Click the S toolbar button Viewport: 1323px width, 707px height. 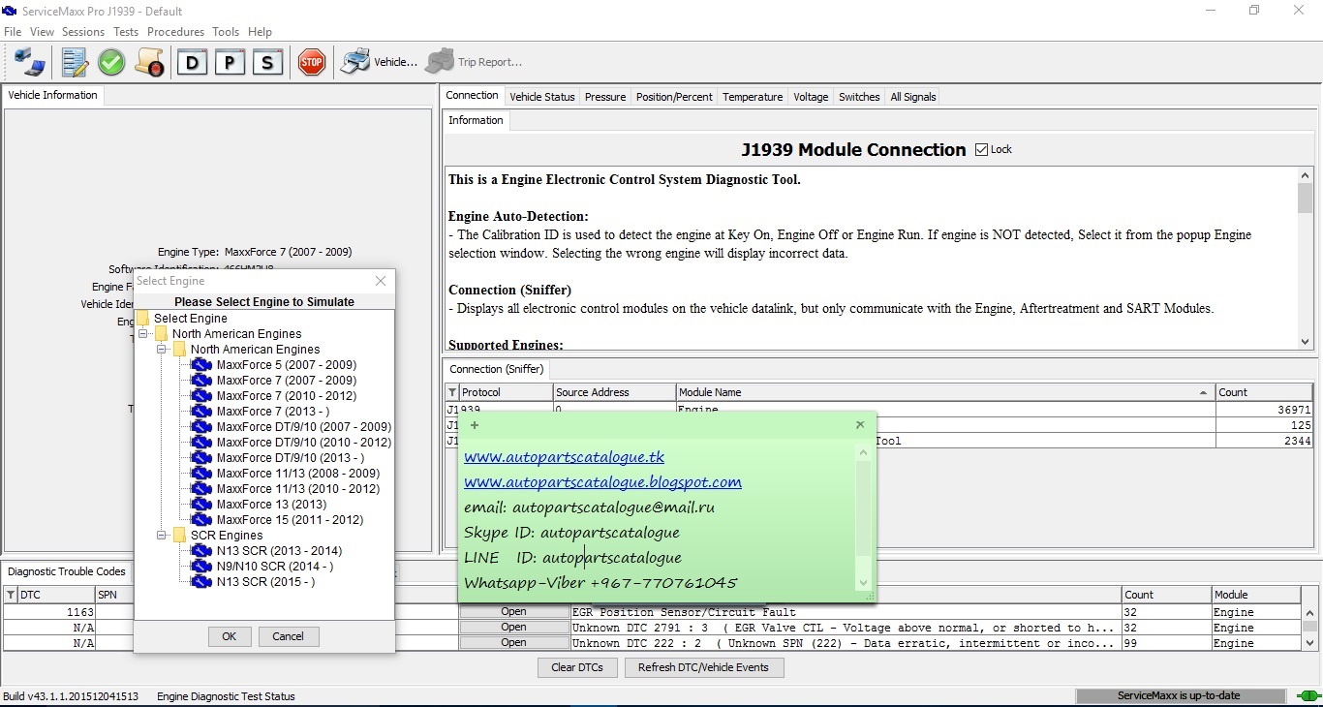267,62
